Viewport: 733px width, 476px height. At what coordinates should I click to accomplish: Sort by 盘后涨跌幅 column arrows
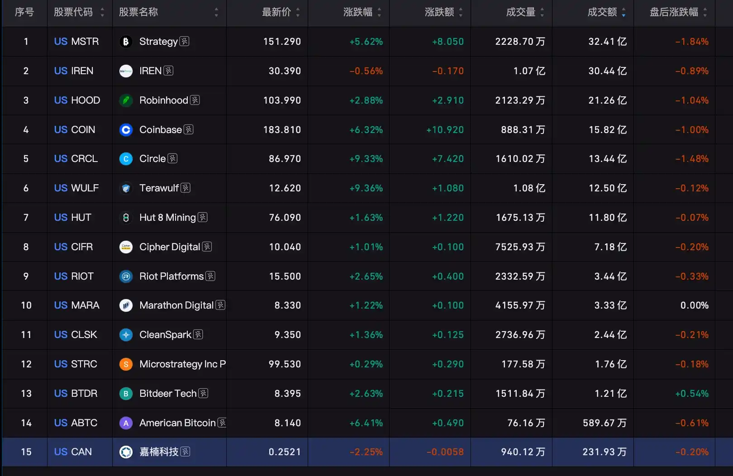705,12
